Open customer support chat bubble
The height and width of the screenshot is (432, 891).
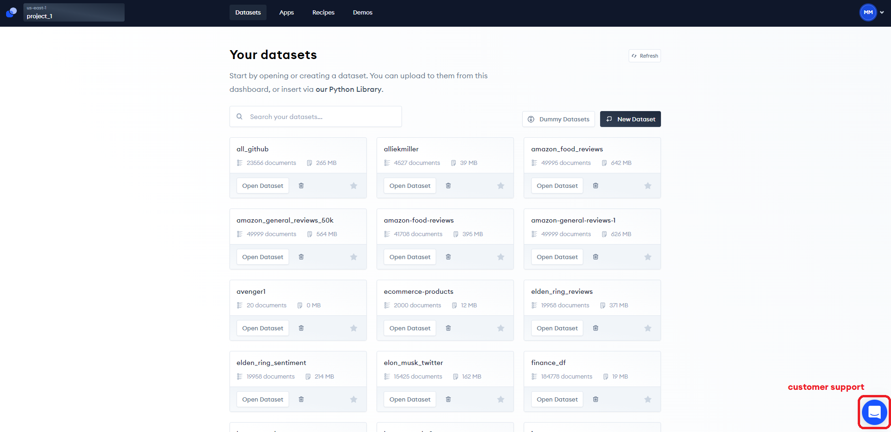pyautogui.click(x=874, y=412)
